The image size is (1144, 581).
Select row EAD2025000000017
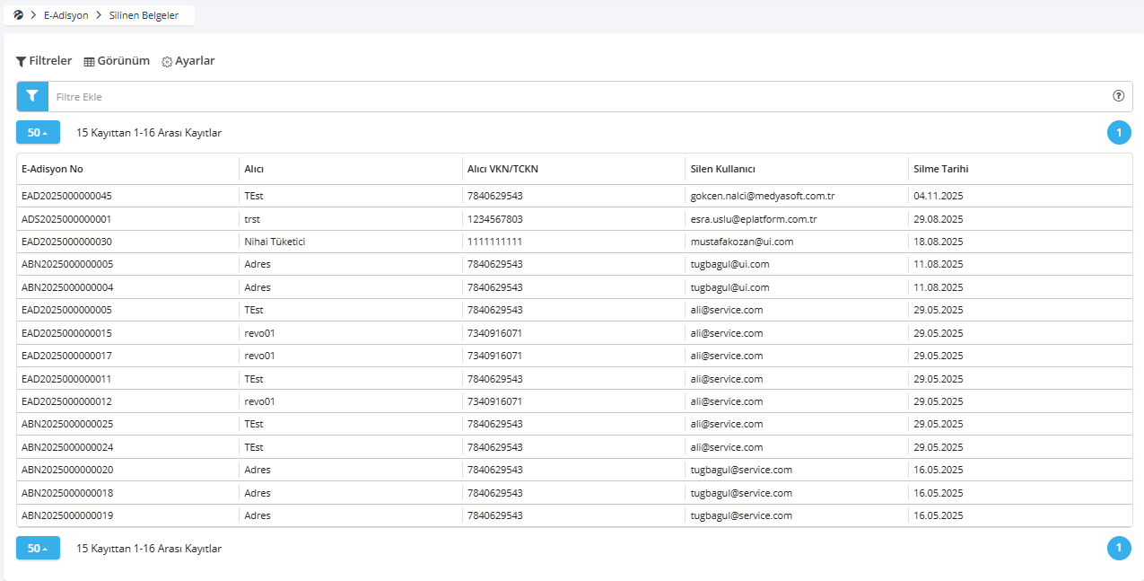[574, 356]
